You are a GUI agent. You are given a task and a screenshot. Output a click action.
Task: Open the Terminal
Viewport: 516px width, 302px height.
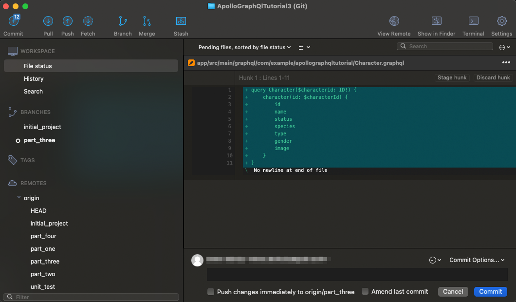click(x=473, y=21)
